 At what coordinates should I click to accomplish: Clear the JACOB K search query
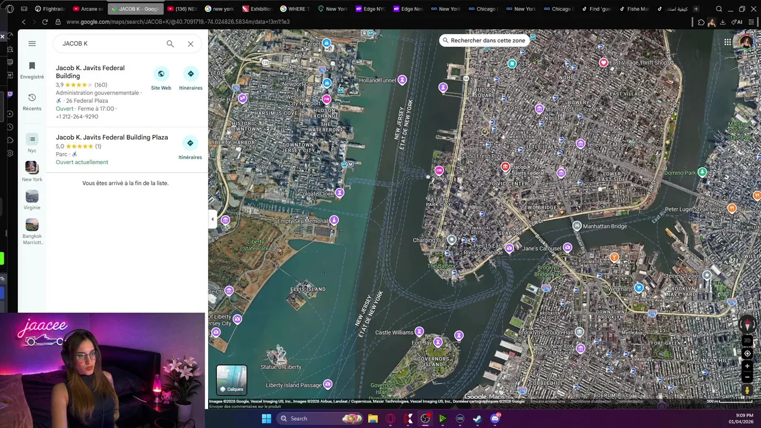[x=190, y=43]
